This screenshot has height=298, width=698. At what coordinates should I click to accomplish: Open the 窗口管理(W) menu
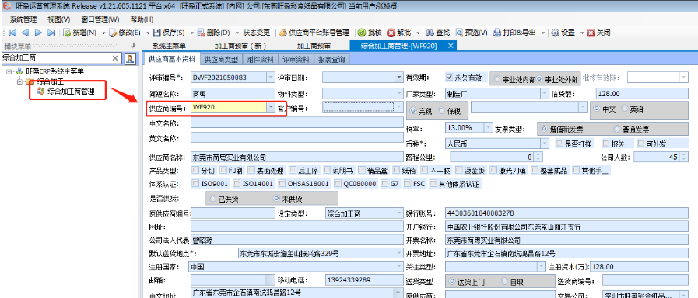pyautogui.click(x=100, y=19)
